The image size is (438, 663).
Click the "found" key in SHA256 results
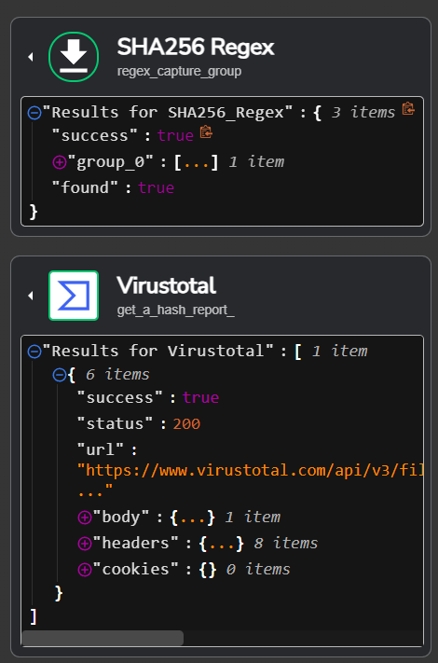[85, 187]
